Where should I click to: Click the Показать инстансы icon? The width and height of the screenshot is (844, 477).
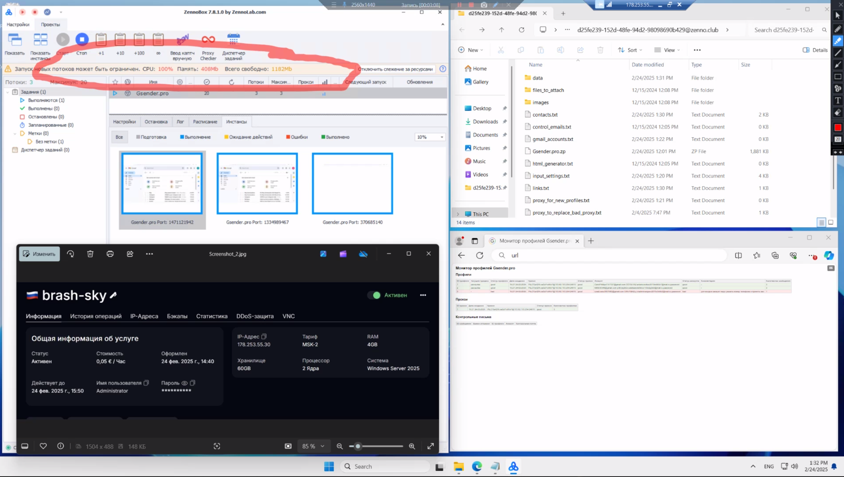coord(40,46)
